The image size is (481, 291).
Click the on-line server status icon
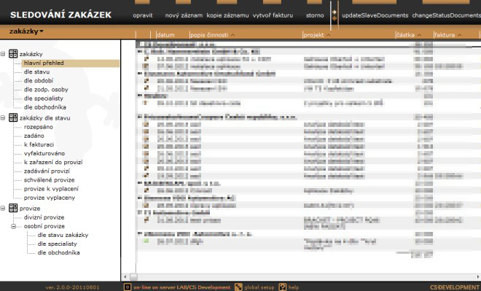[128, 287]
